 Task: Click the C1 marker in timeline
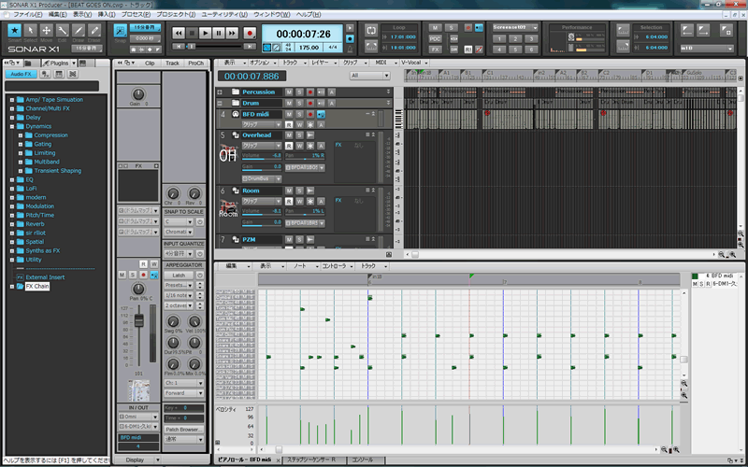tap(490, 73)
